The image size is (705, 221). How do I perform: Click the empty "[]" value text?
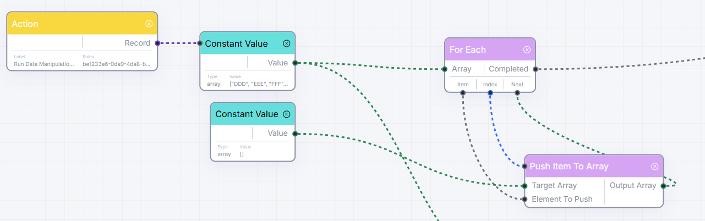coord(242,154)
